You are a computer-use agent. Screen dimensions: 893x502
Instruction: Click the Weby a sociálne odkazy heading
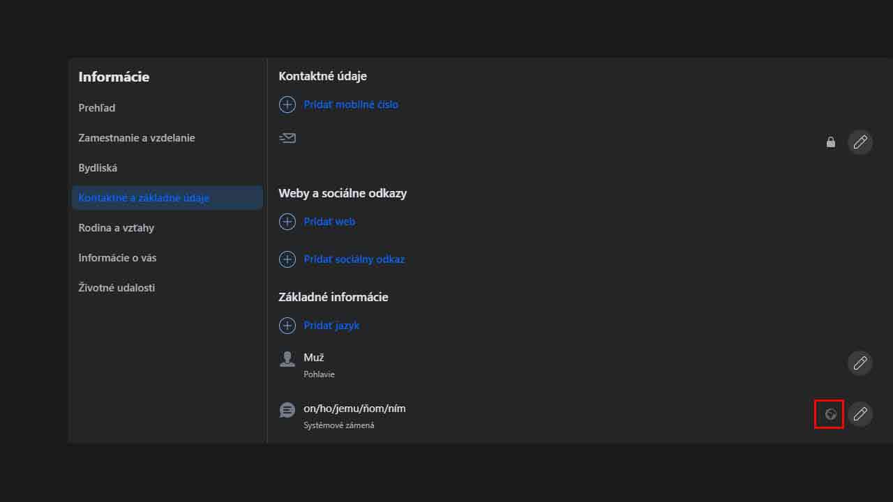point(343,193)
